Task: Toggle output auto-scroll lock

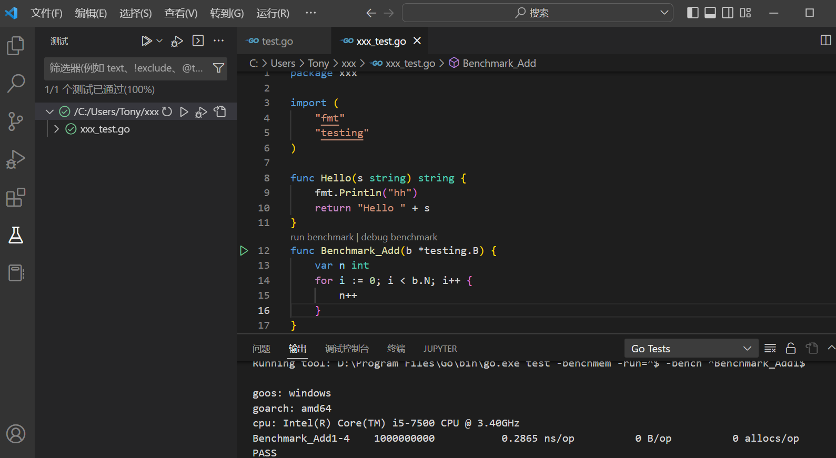Action: [x=791, y=349]
